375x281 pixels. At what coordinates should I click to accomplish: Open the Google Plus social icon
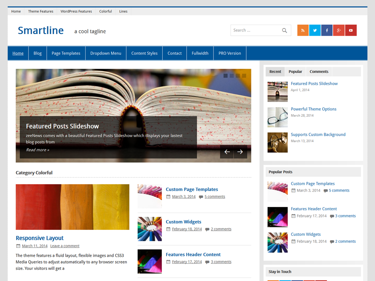(339, 30)
